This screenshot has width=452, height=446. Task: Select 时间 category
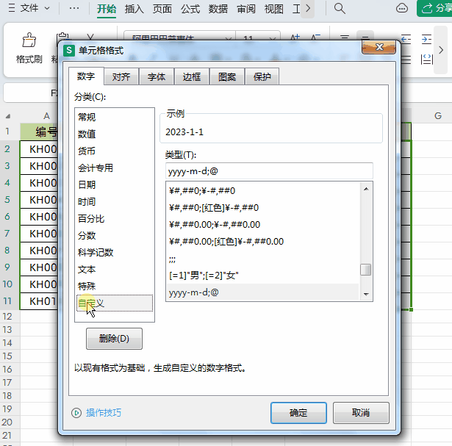coord(115,201)
